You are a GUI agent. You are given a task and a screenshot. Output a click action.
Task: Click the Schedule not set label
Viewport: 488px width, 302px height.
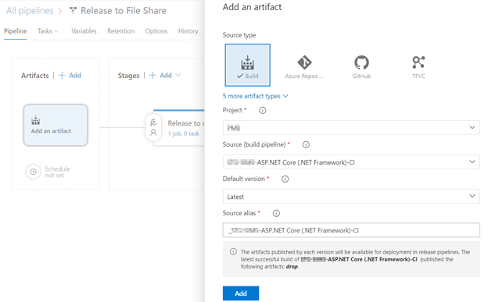click(57, 172)
